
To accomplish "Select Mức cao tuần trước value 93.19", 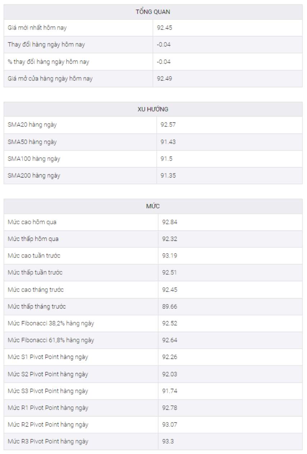I will click(169, 256).
